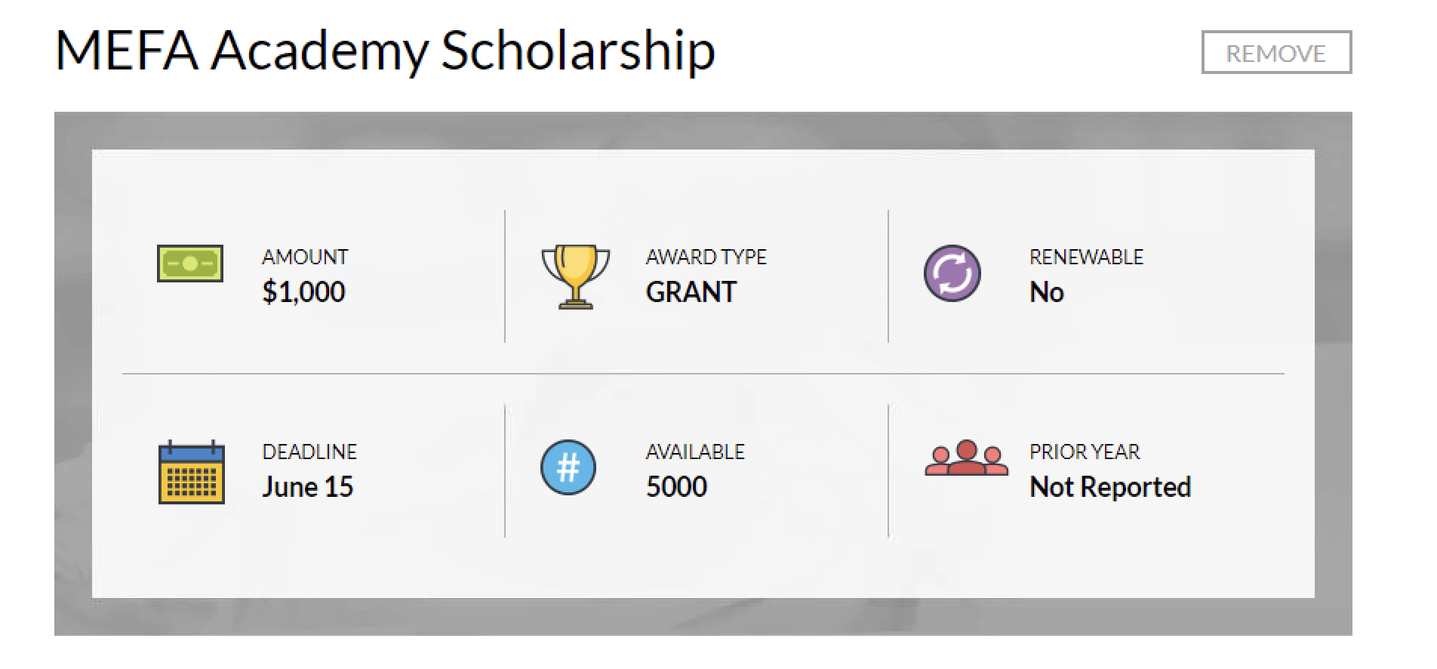Click the 5000 available count
The height and width of the screenshot is (669, 1437).
(675, 486)
